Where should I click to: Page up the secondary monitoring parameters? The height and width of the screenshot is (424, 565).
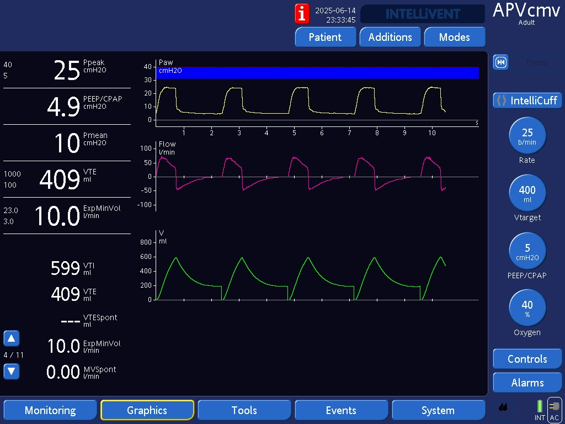pos(12,338)
